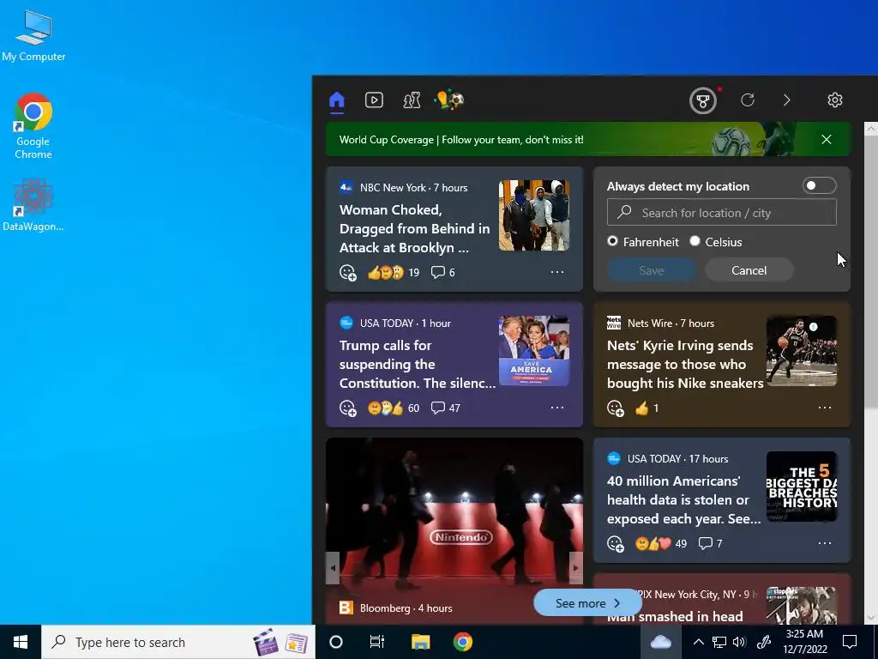The width and height of the screenshot is (878, 659).
Task: Dismiss the World Cup Coverage banner
Action: (x=827, y=140)
